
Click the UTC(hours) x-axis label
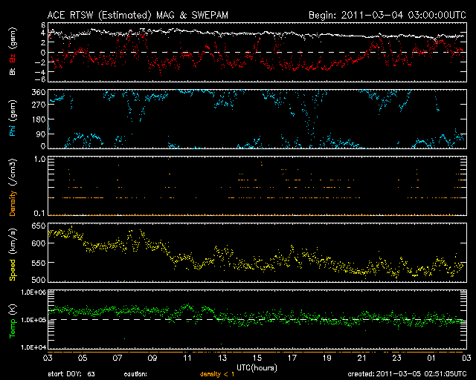(x=256, y=367)
